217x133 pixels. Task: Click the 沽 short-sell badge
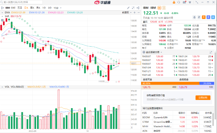click(x=164, y=8)
